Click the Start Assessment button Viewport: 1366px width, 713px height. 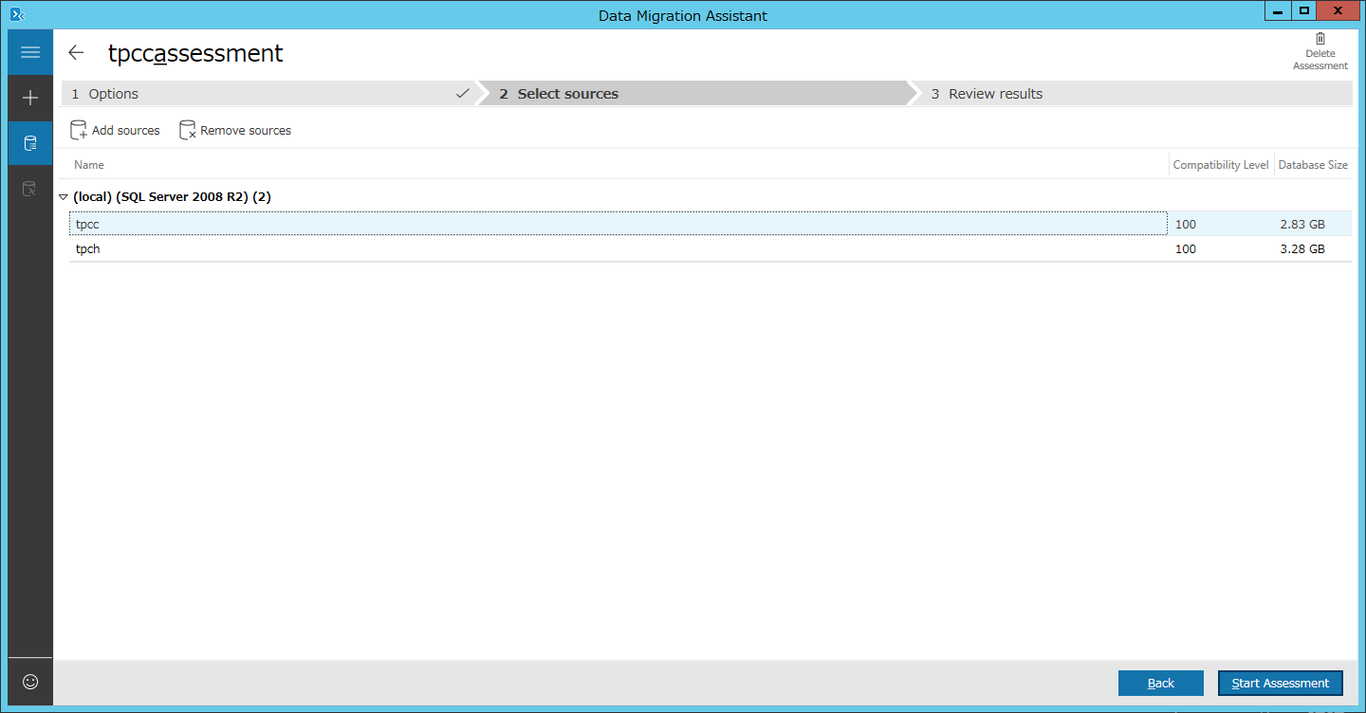[1281, 683]
